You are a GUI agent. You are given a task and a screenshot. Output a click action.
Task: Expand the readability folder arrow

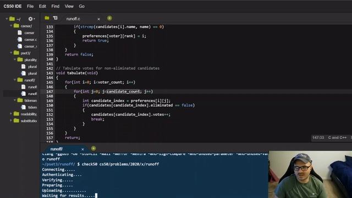[11, 114]
